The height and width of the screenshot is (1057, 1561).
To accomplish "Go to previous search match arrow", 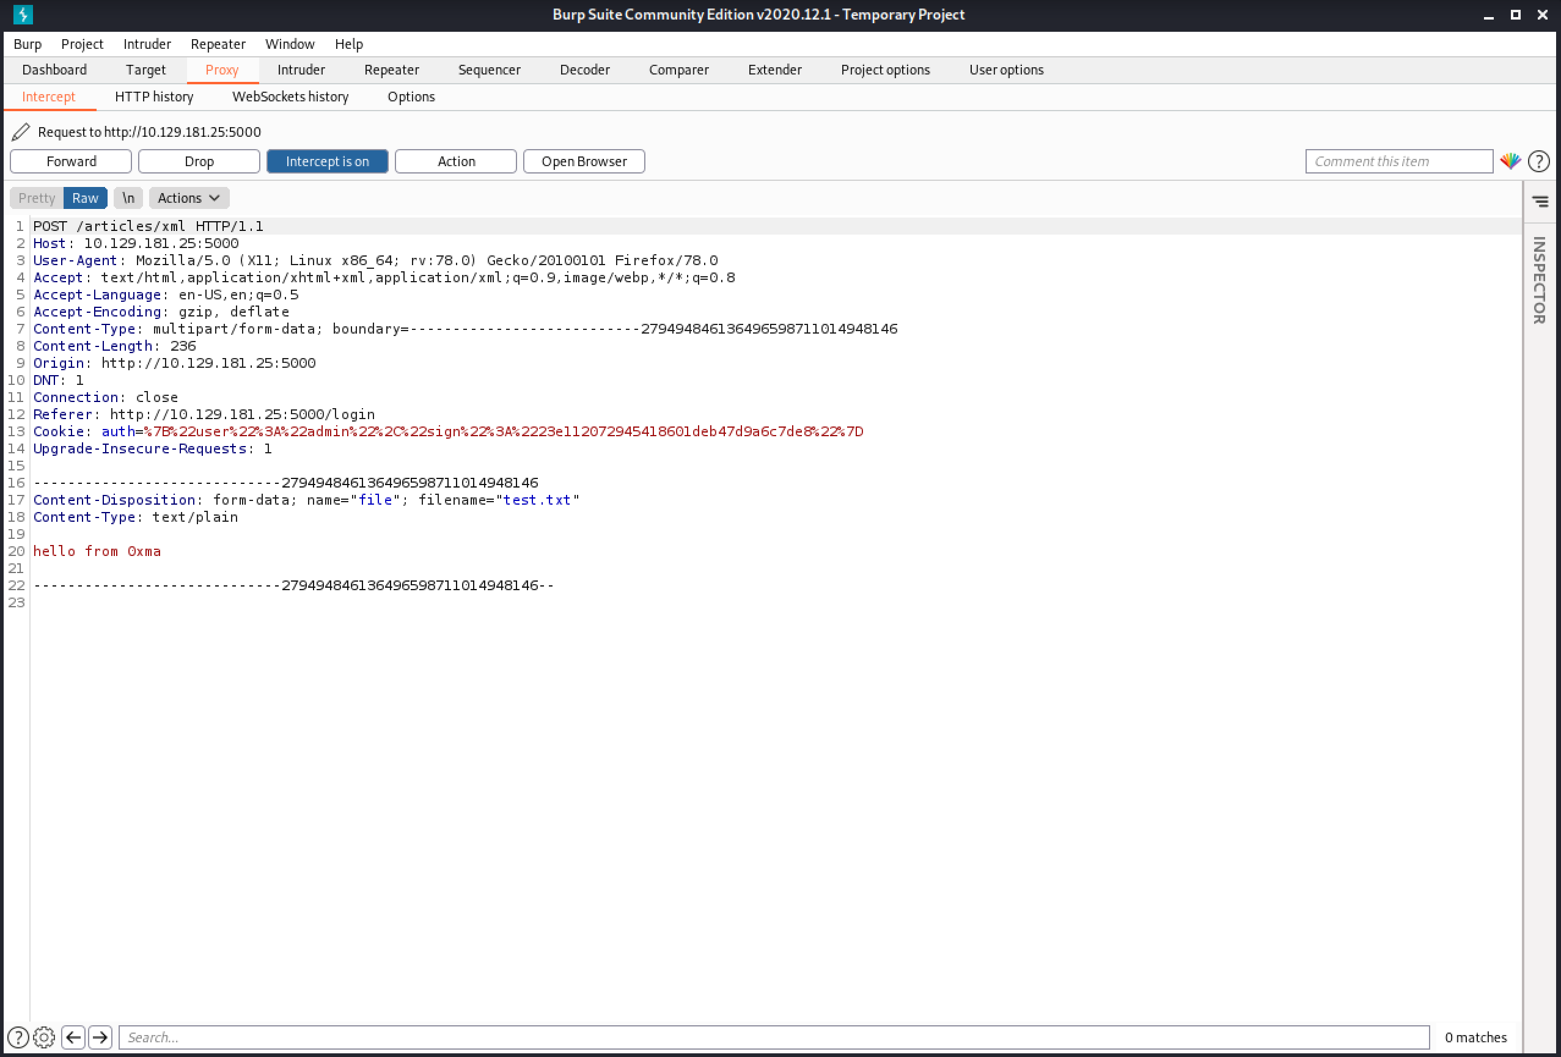I will pyautogui.click(x=73, y=1037).
